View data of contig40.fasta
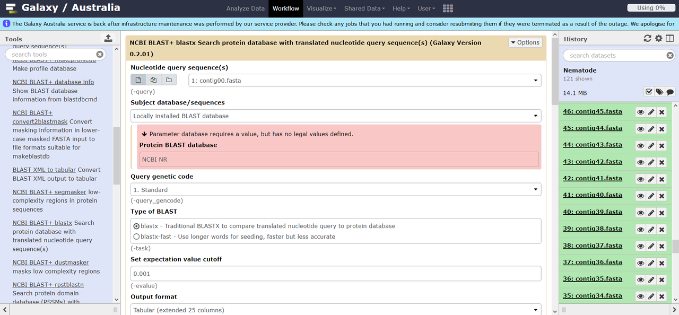The image size is (679, 315). [641, 196]
